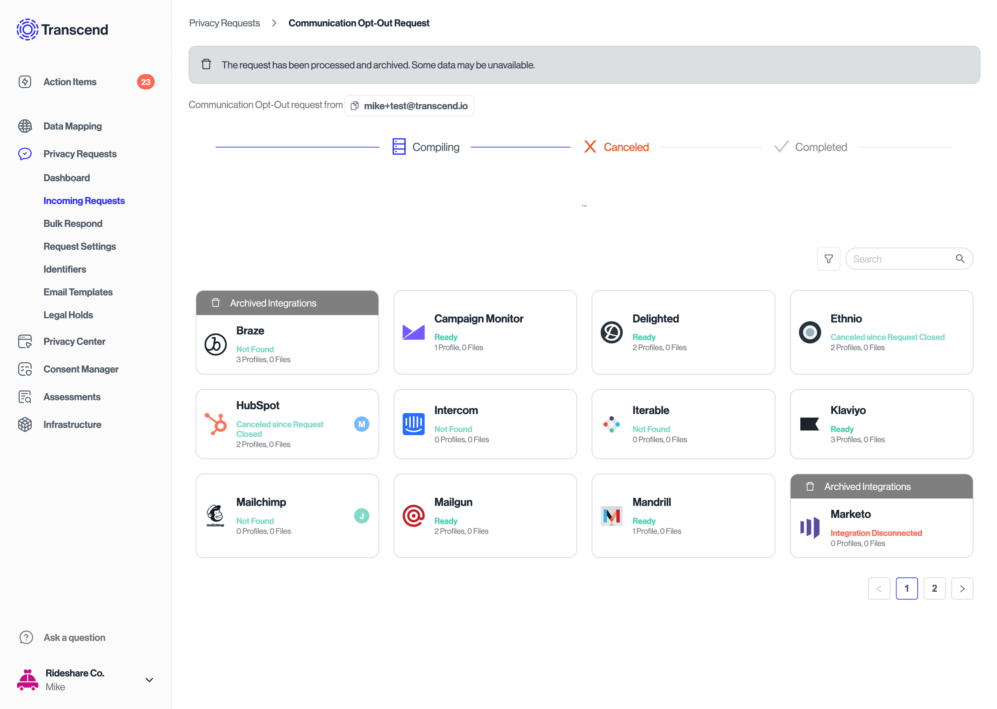Copy the requester email via copy icon
Viewport: 997px width, 709px height.
coord(355,106)
